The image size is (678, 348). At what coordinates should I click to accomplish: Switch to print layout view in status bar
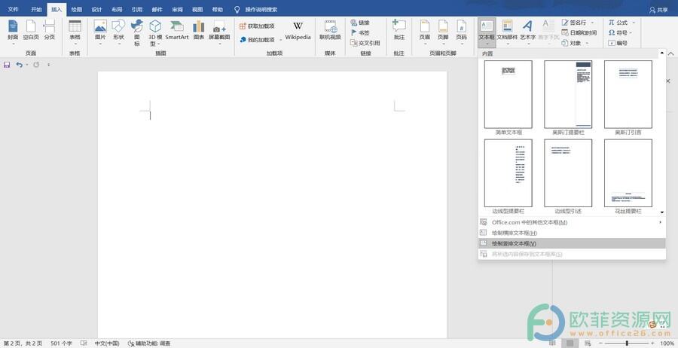[x=570, y=343]
